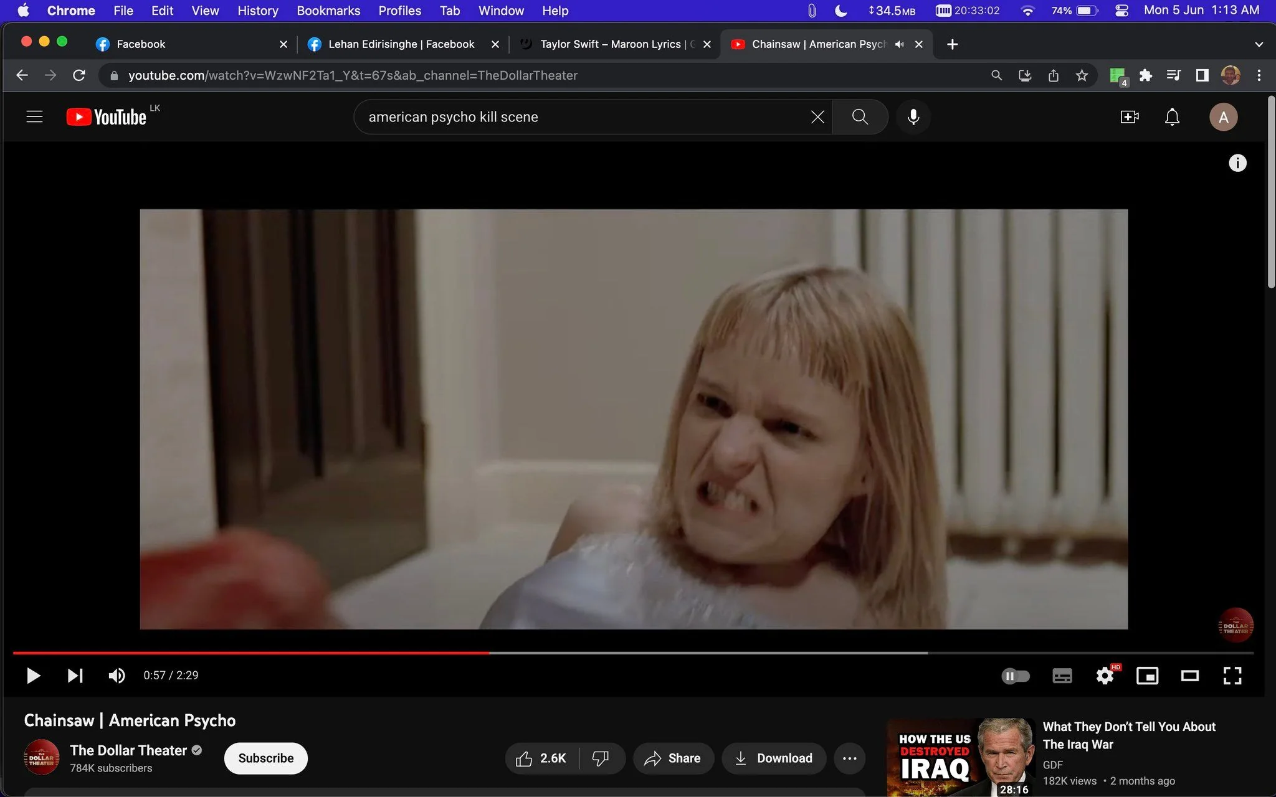Open the account avatar menu
This screenshot has height=797, width=1276.
click(1223, 117)
